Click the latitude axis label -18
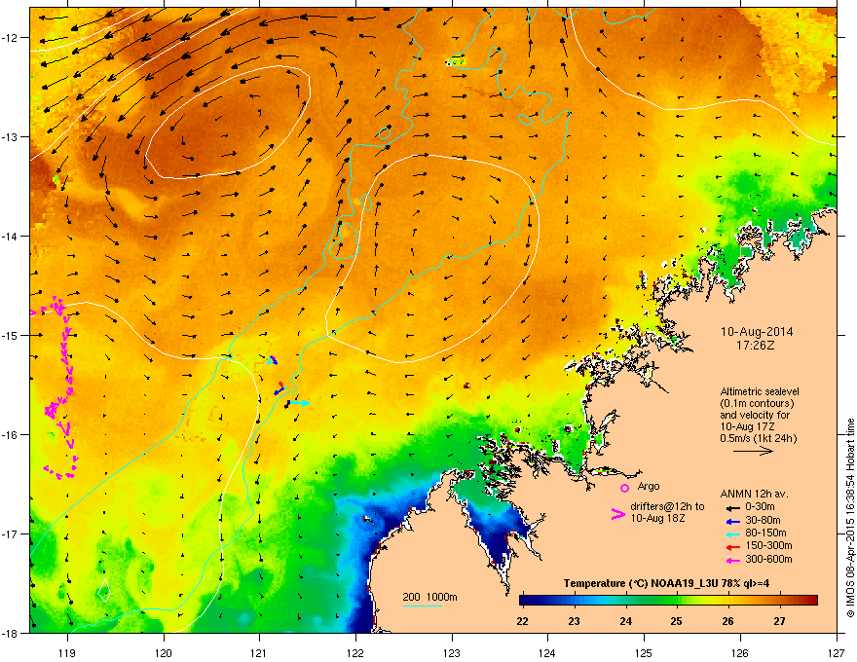The width and height of the screenshot is (857, 662). [11, 633]
